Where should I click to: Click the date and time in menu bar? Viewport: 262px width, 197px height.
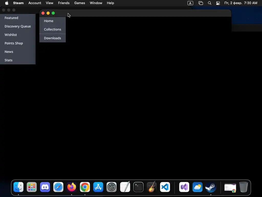pyautogui.click(x=241, y=3)
